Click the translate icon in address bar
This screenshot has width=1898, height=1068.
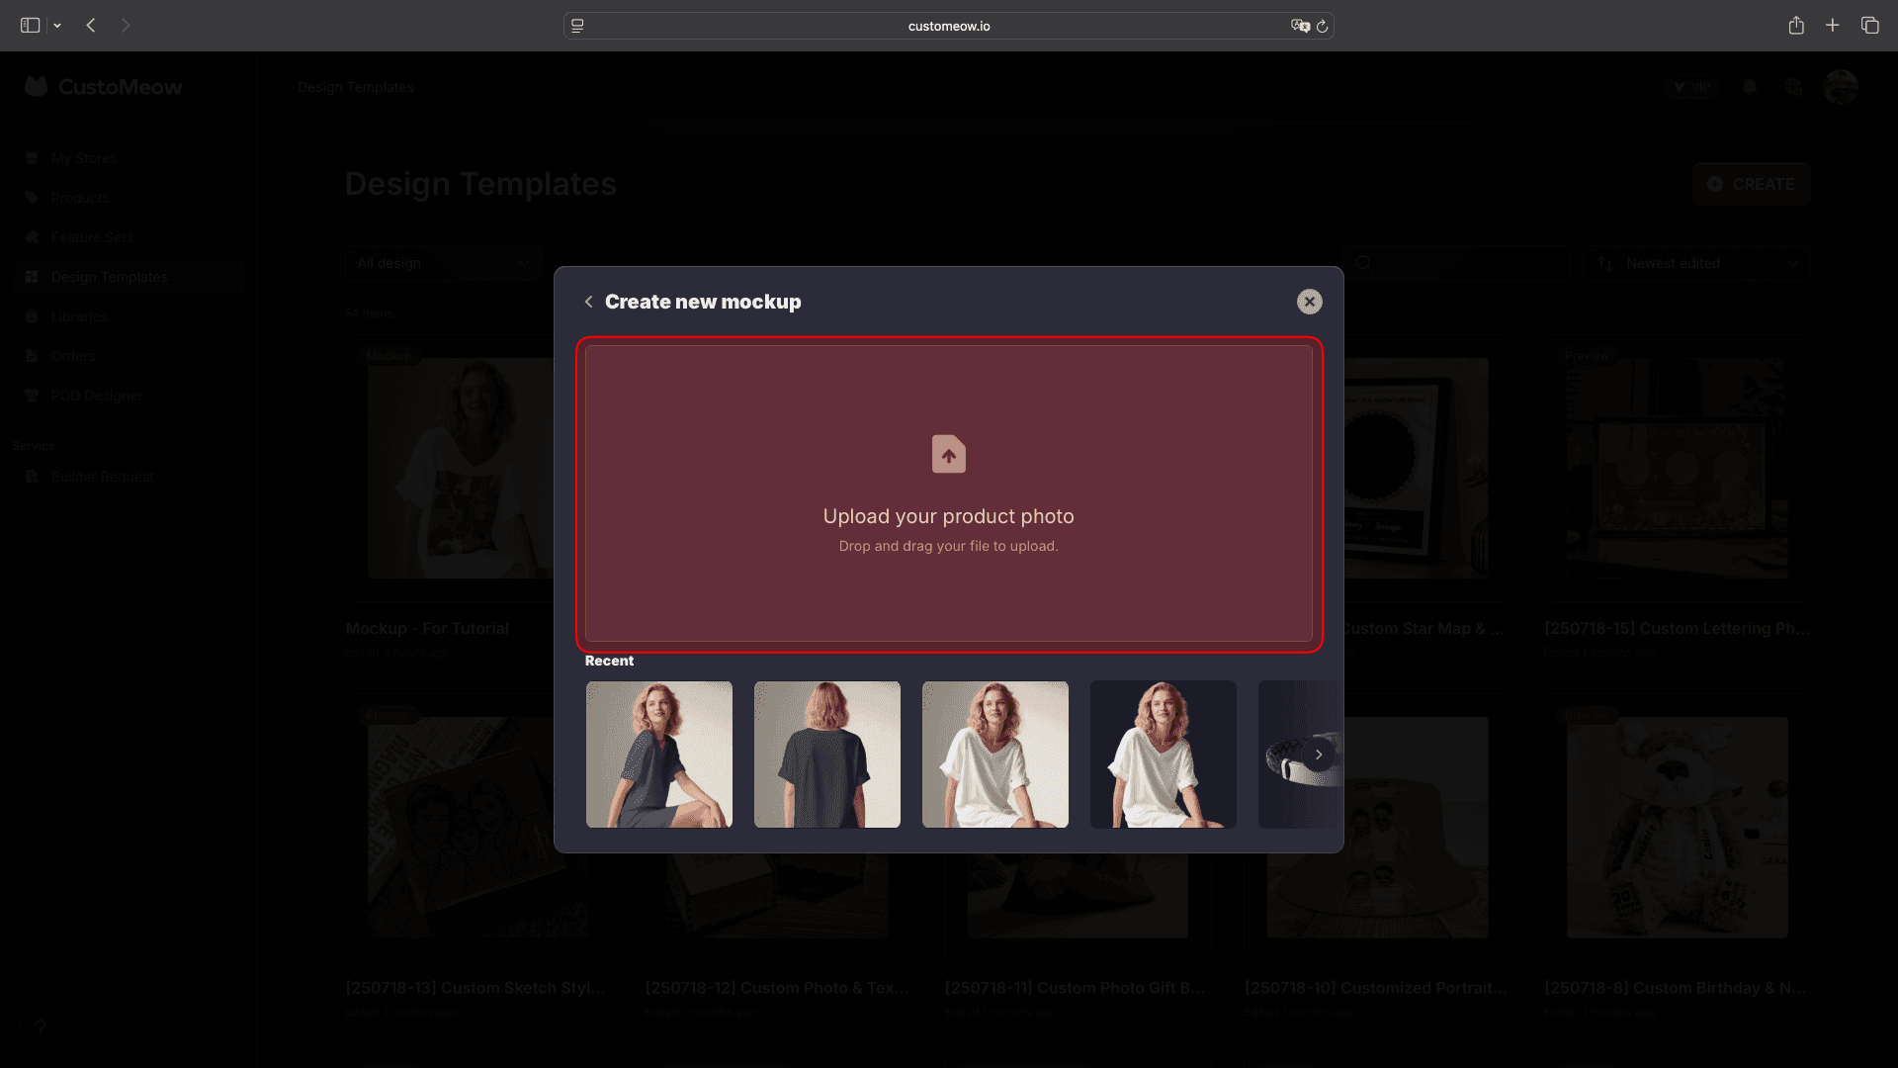click(x=1299, y=26)
